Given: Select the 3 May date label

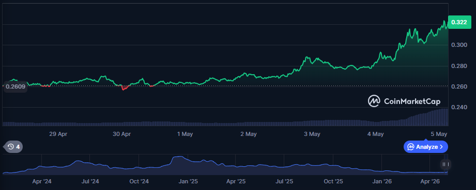Looking at the screenshot, I should [x=312, y=134].
